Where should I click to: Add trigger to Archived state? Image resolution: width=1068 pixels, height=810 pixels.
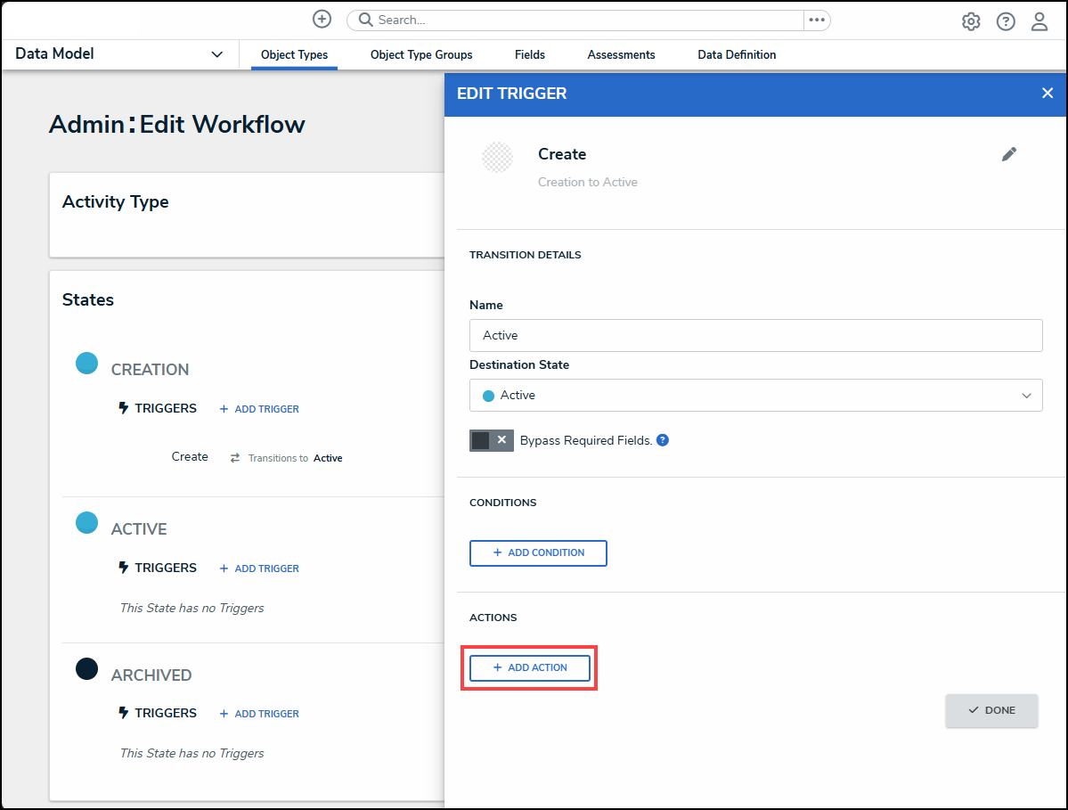(259, 713)
